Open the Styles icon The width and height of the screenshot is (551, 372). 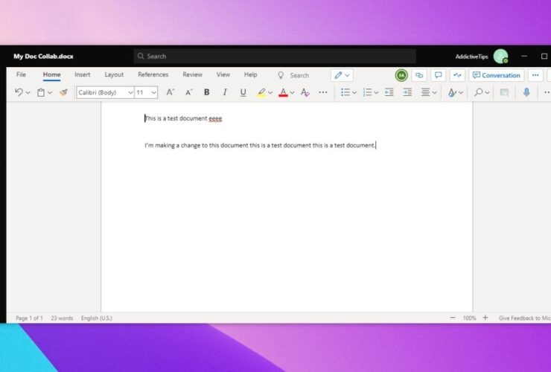point(452,92)
